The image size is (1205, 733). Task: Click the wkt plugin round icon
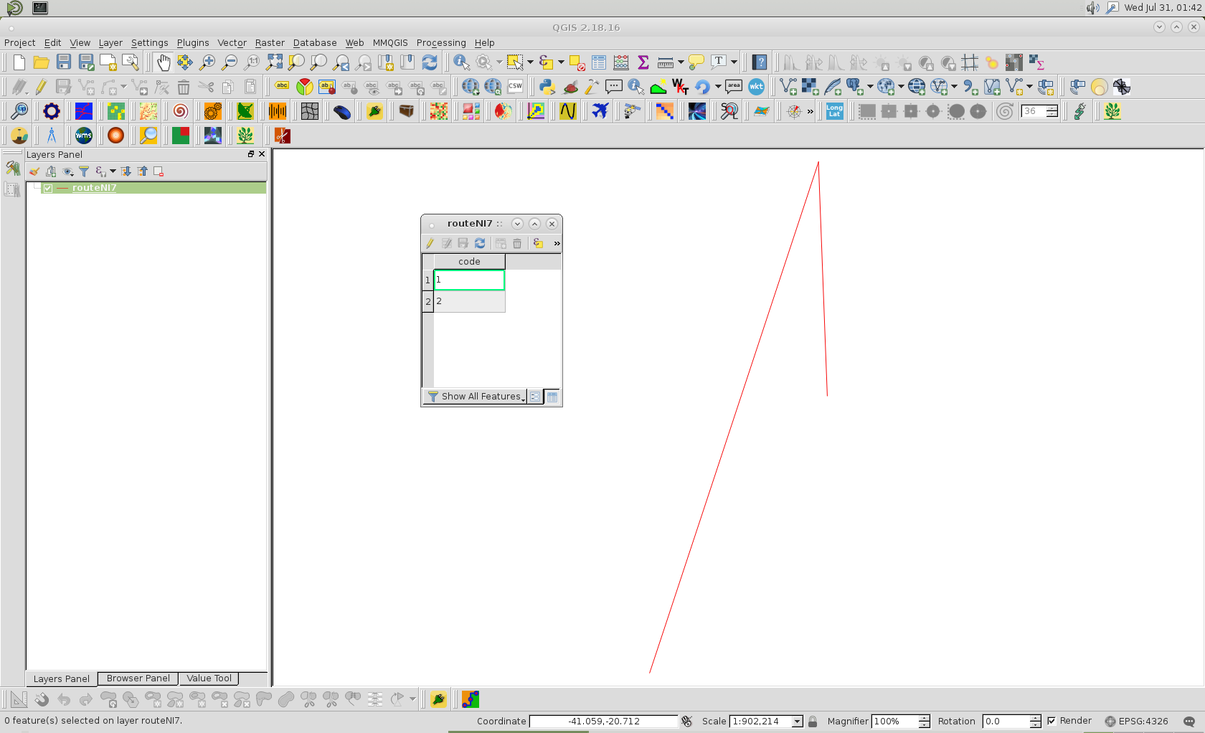[x=756, y=87]
